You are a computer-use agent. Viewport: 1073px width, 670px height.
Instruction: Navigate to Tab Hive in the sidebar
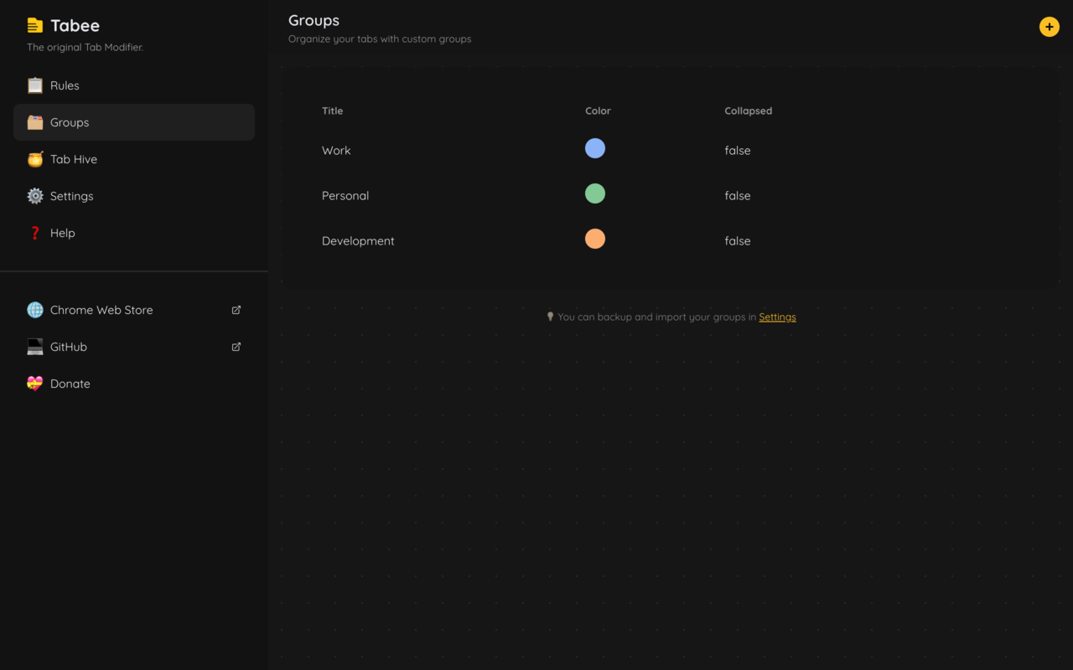(74, 158)
